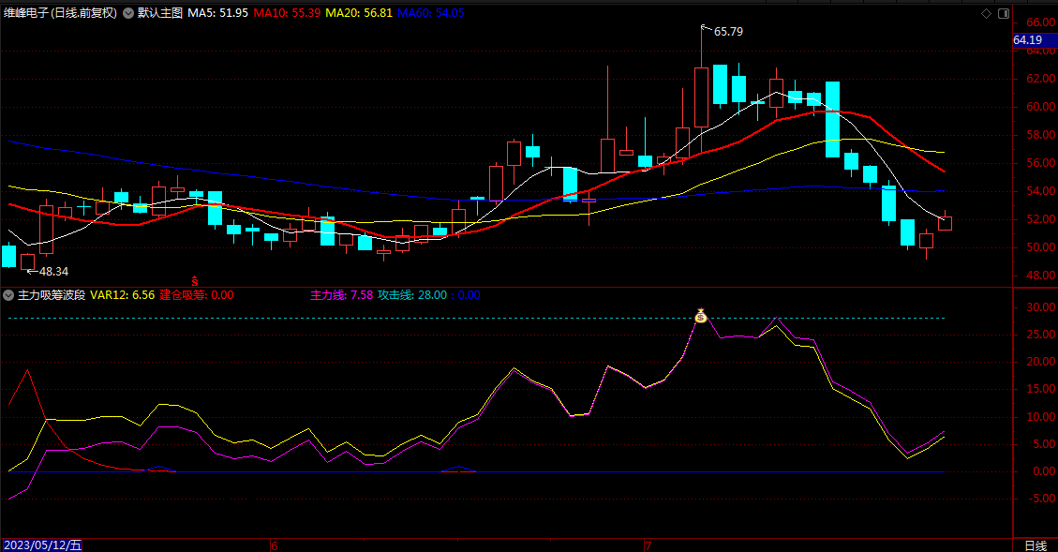Click the 65.79 high price marker

[x=728, y=32]
